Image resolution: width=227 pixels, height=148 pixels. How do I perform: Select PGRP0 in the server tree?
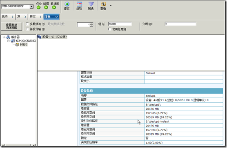23,44
